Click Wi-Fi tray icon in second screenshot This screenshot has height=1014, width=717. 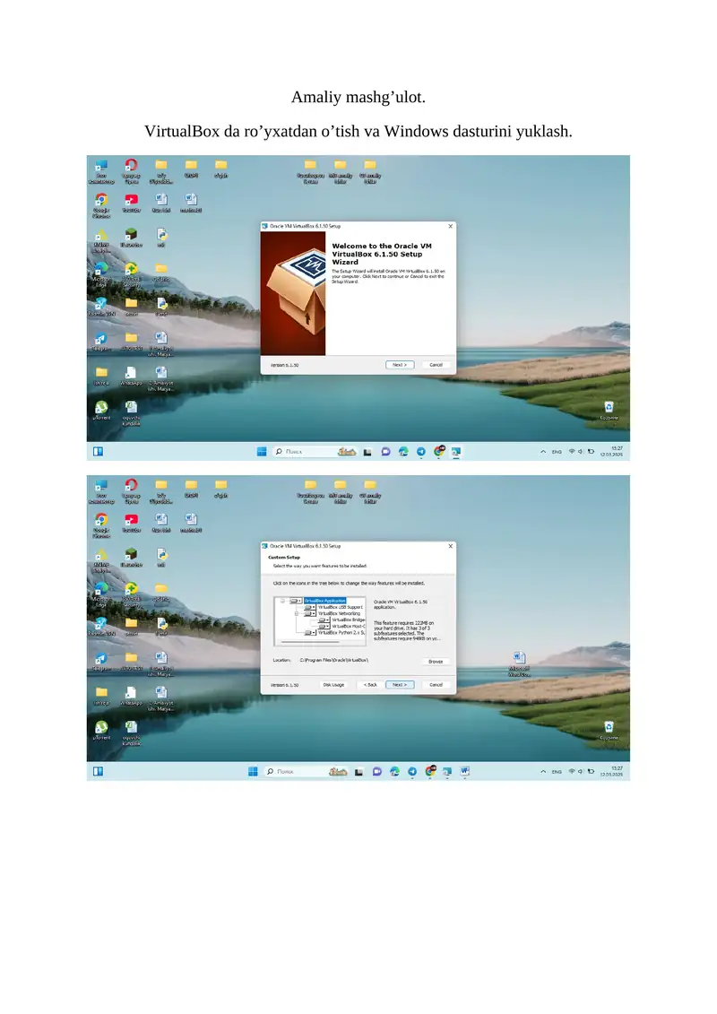(x=572, y=772)
